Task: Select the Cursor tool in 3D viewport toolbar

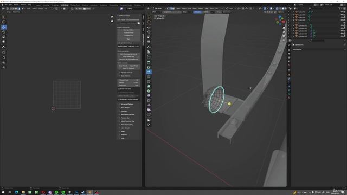Action: click(149, 22)
